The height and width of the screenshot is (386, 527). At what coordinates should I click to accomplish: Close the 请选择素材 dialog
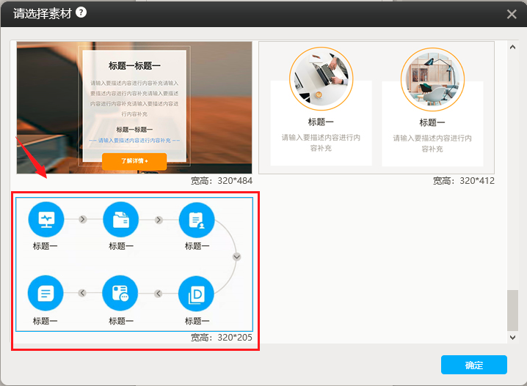(512, 14)
